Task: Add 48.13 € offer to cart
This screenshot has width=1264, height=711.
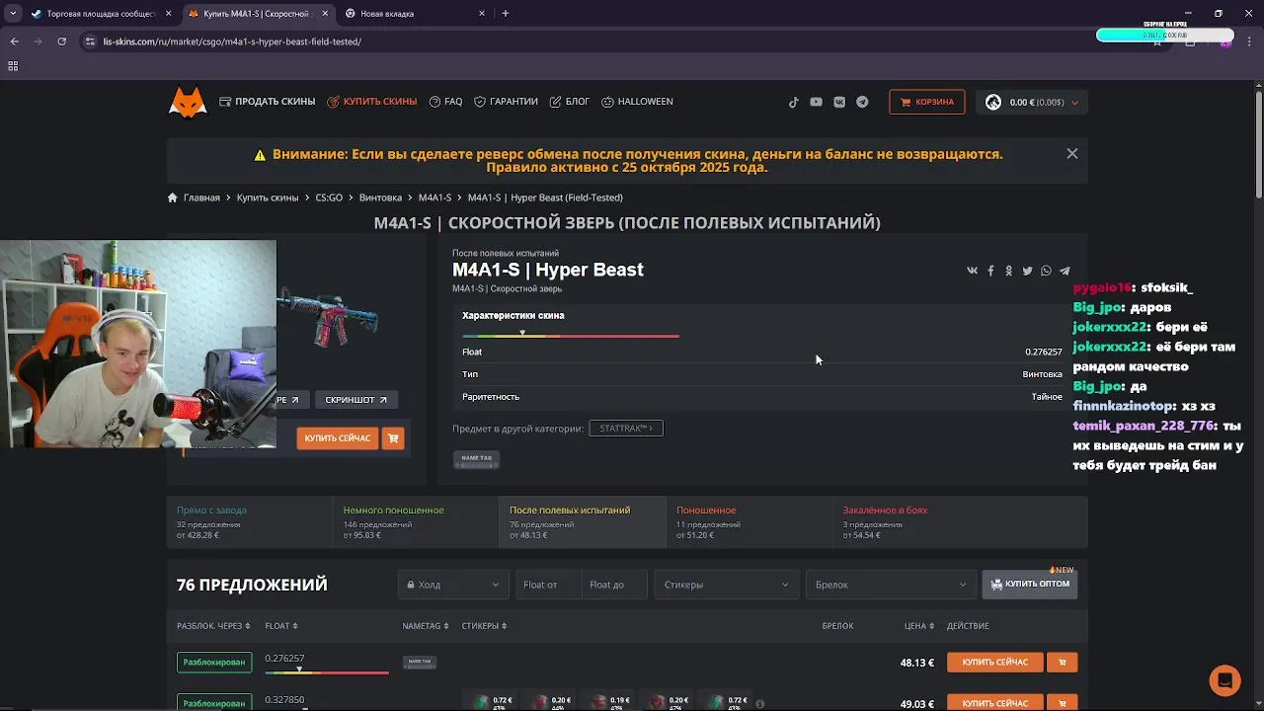Action: coord(1063,663)
